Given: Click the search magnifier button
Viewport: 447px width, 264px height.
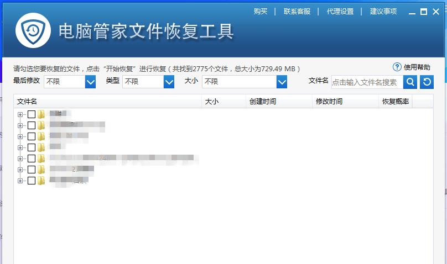Looking at the screenshot, I should (x=410, y=82).
